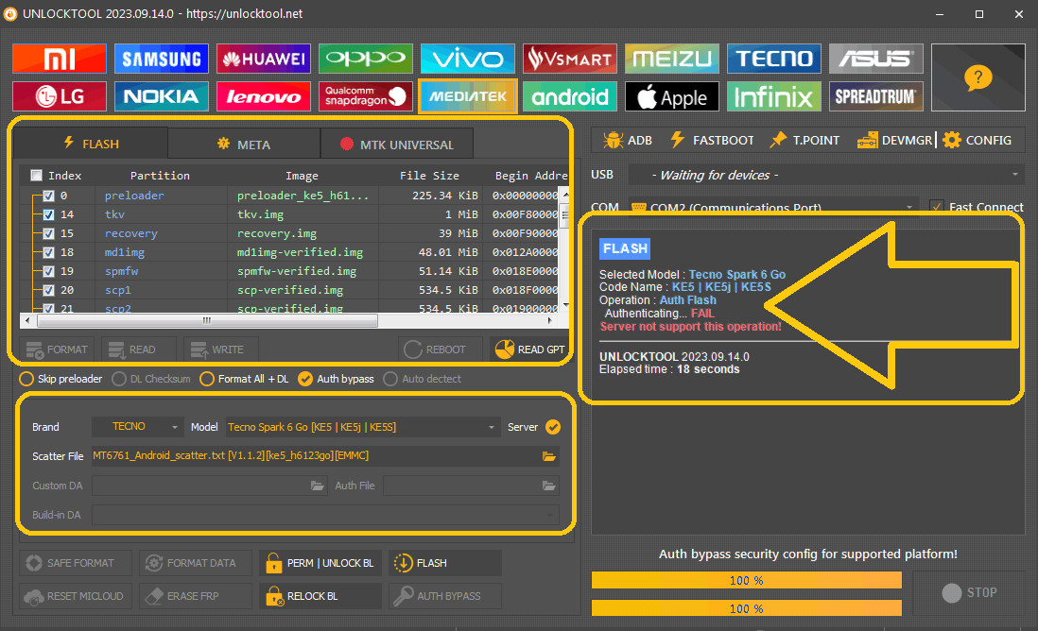Select the Apple brand tile
The width and height of the screenshot is (1038, 631).
pos(672,96)
